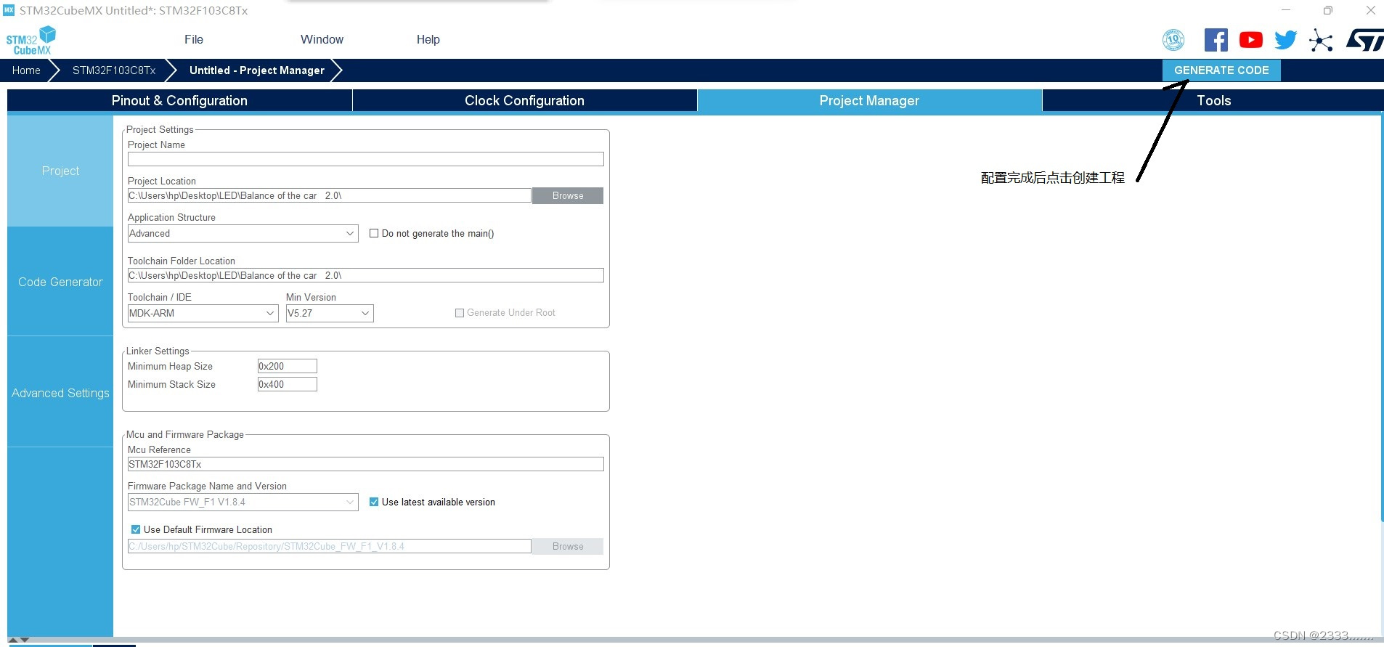Click the "Mcu and Firmware Package" label
The height and width of the screenshot is (647, 1384).
click(185, 434)
